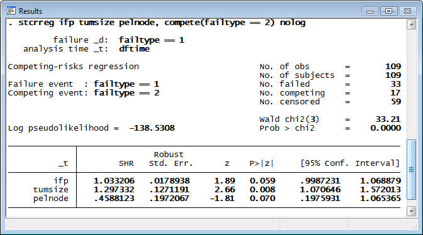Click the 'Competing-risks regression' heading
This screenshot has height=235, width=423.
(x=74, y=67)
